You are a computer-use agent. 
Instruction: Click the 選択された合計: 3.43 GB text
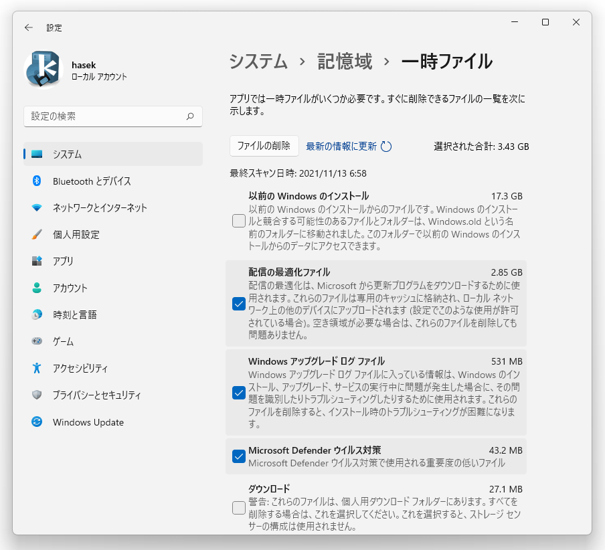coord(481,147)
